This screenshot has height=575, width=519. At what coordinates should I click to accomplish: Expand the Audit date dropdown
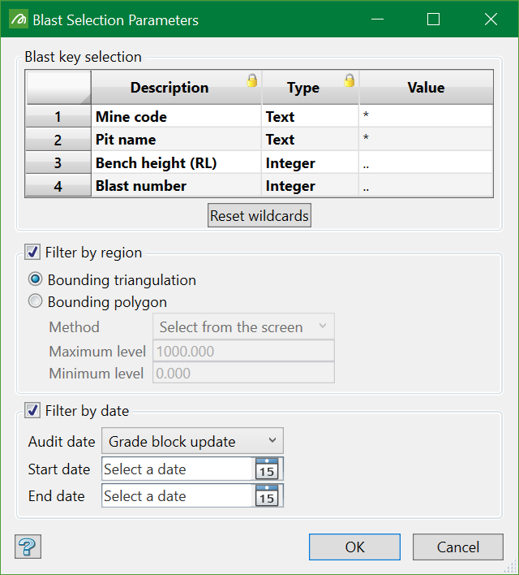(192, 442)
